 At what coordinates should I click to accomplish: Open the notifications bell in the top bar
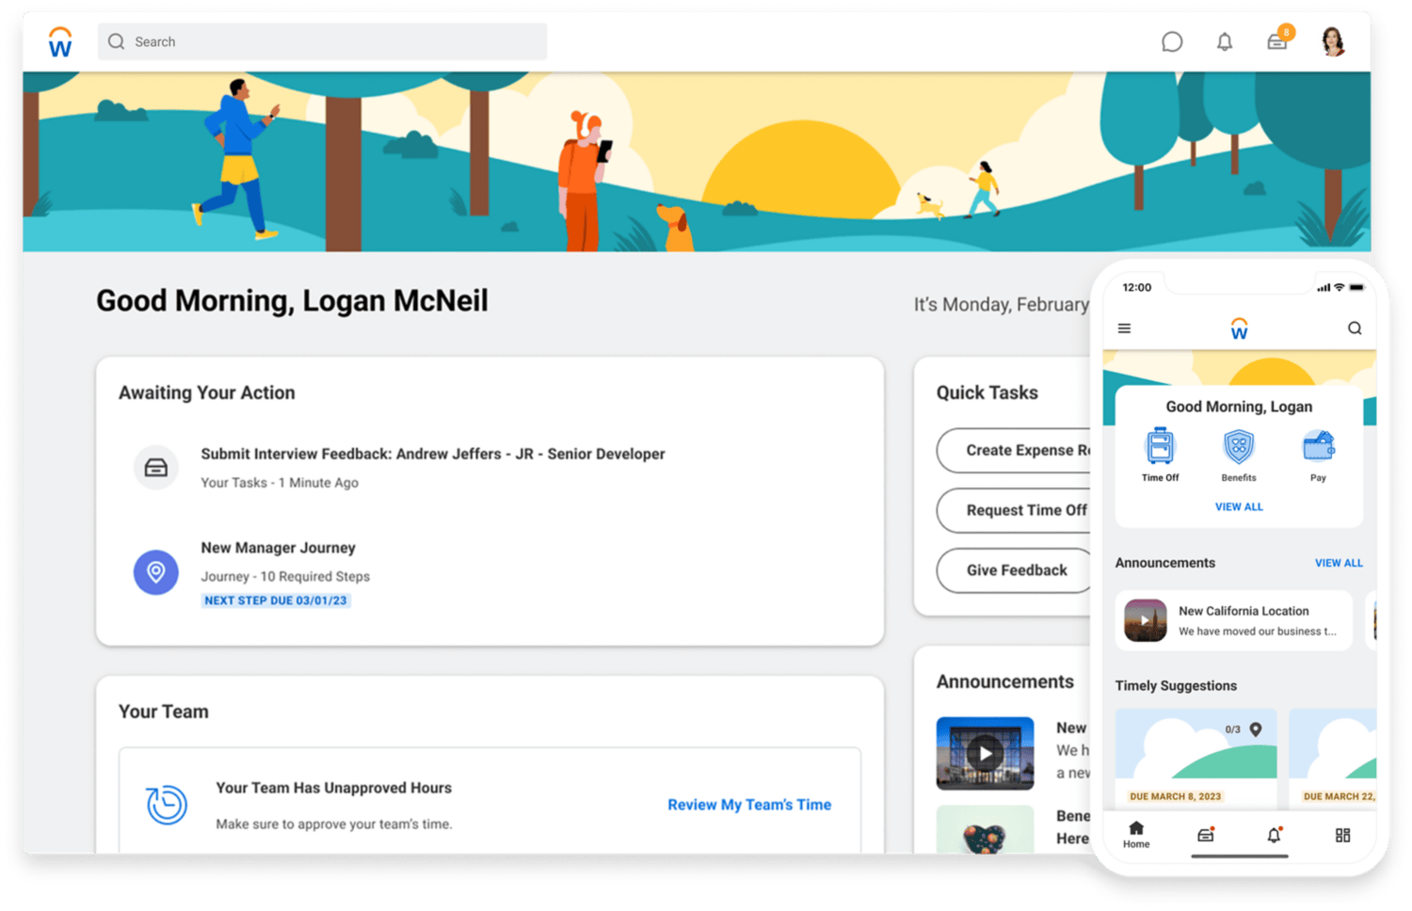(x=1225, y=41)
